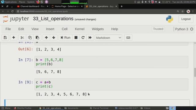Open the cell type Markdown dropdown

click(x=108, y=38)
